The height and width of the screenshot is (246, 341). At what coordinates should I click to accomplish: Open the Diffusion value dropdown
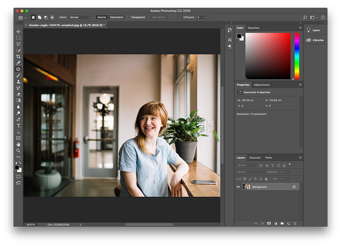click(206, 17)
